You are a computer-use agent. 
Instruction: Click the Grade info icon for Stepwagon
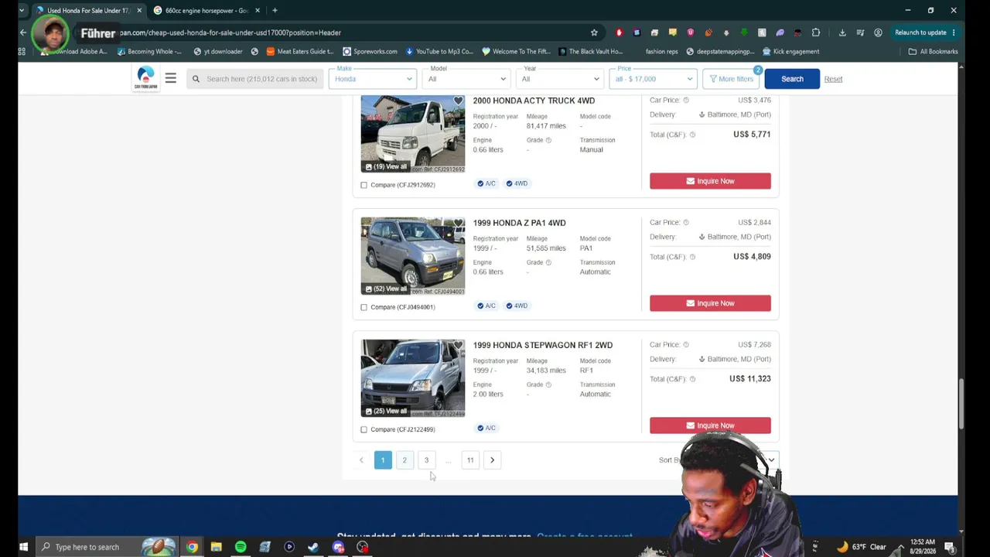click(548, 384)
